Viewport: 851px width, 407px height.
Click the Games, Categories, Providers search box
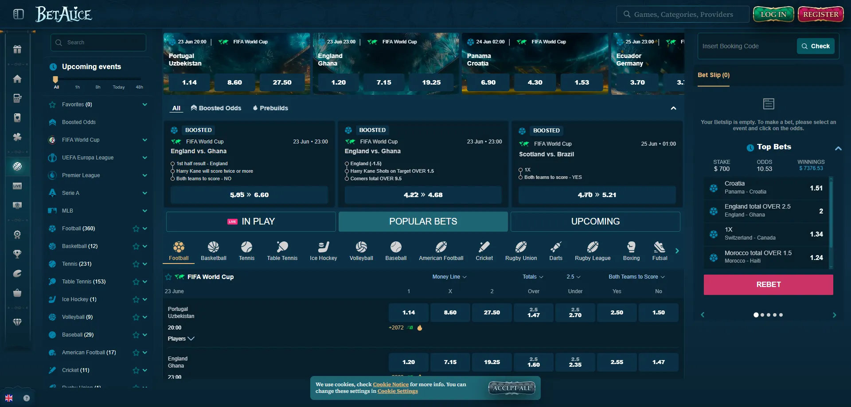683,14
